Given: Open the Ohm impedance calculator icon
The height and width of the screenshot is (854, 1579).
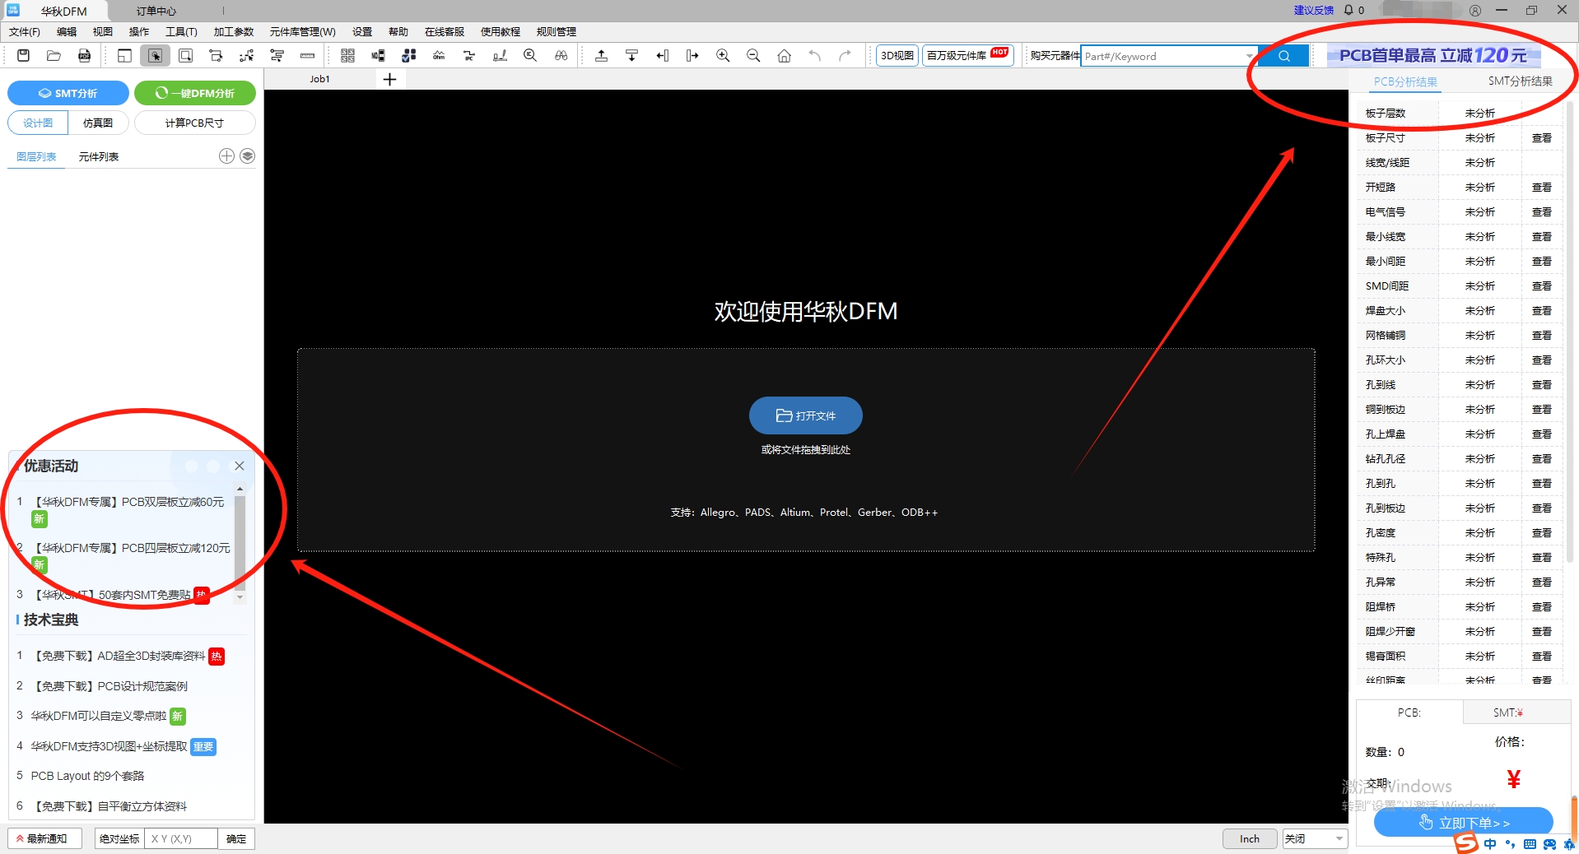Looking at the screenshot, I should [x=439, y=55].
